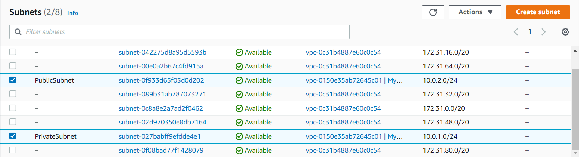Open table preferences gear icon
This screenshot has height=157, width=580.
(x=565, y=32)
